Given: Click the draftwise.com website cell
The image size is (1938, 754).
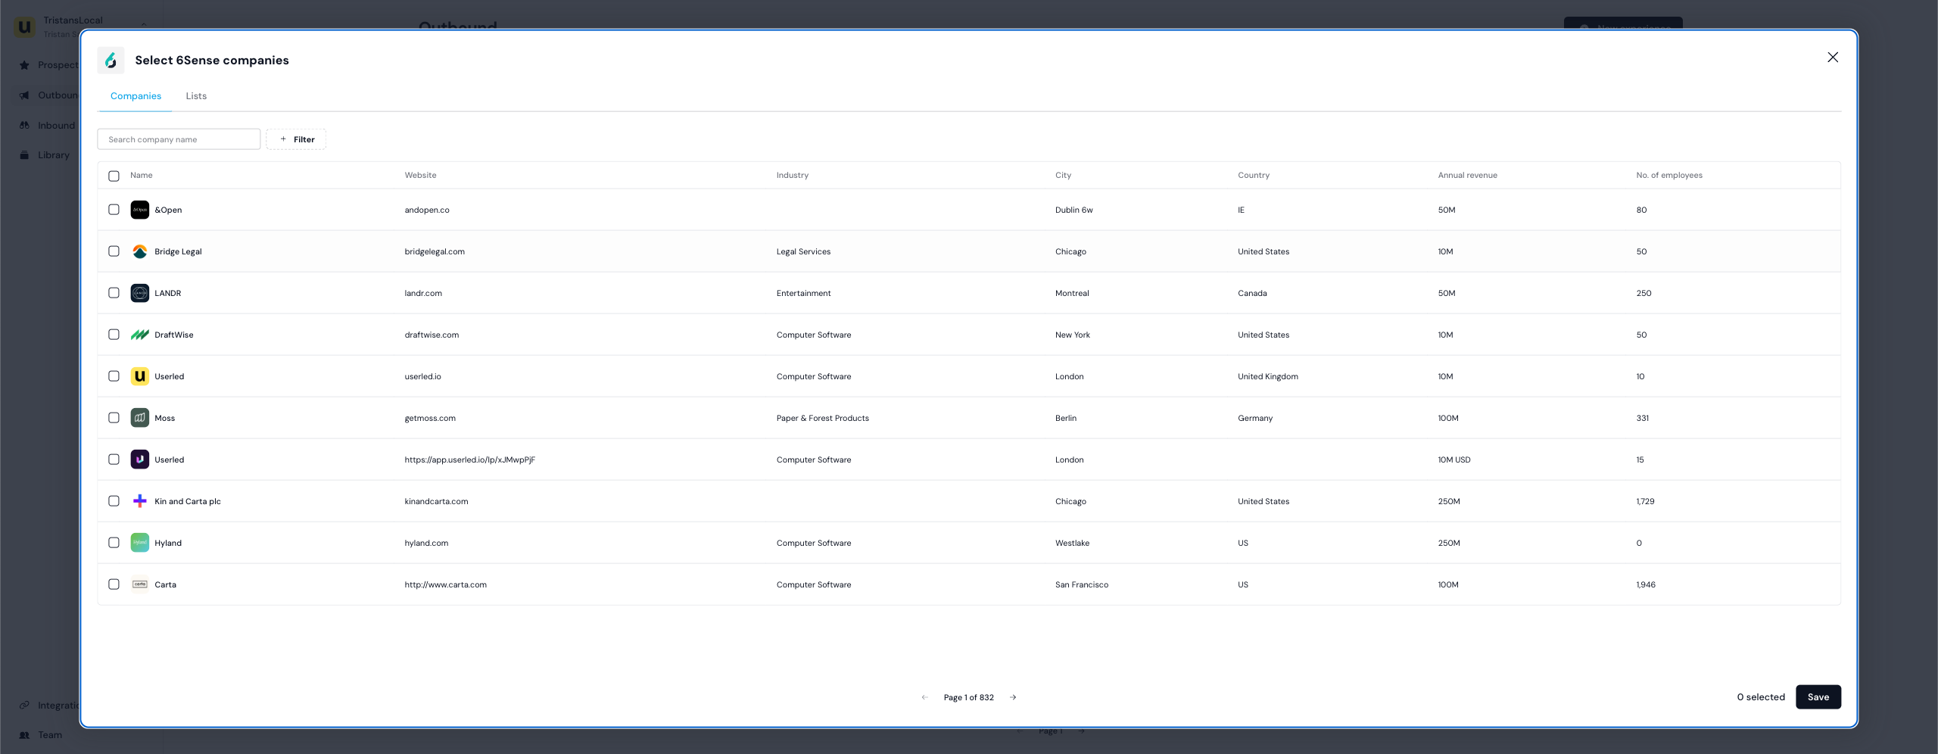Looking at the screenshot, I should click(432, 335).
